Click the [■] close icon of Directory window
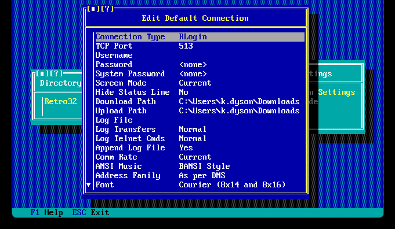This screenshot has width=395, height=229. coord(42,73)
